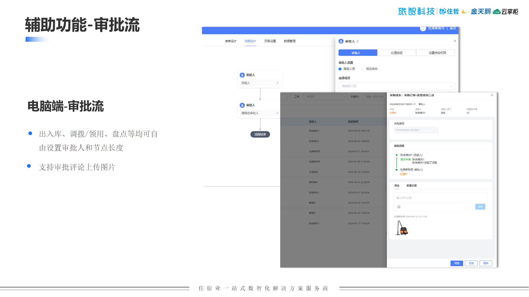The width and height of the screenshot is (529, 297).
Task: Open the 变更记录 tab
Action: 411,186
